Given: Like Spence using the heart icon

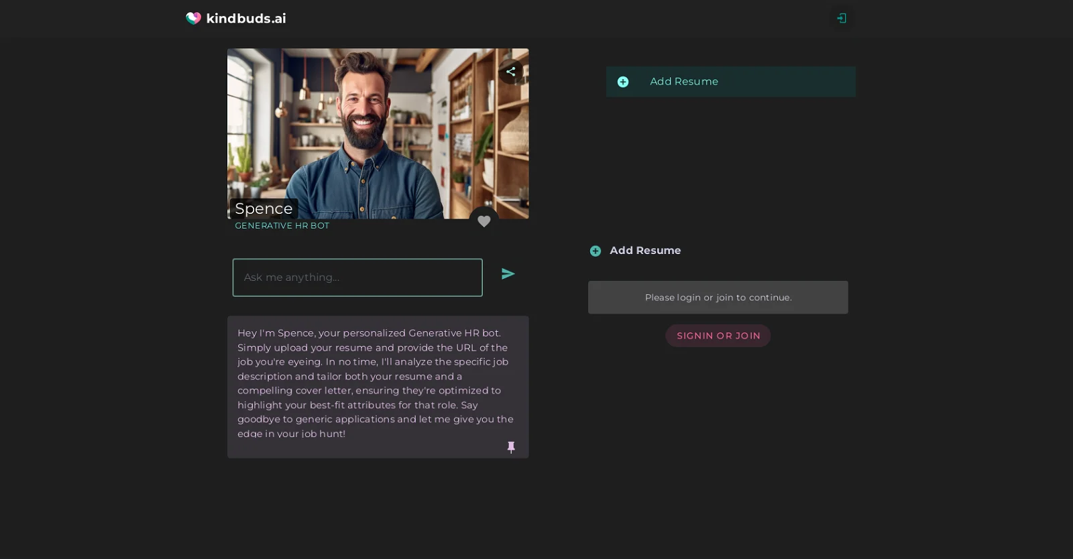Looking at the screenshot, I should 484,221.
